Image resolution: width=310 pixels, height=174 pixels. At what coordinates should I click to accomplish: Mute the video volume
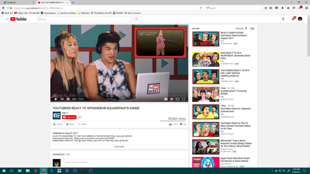point(68,99)
